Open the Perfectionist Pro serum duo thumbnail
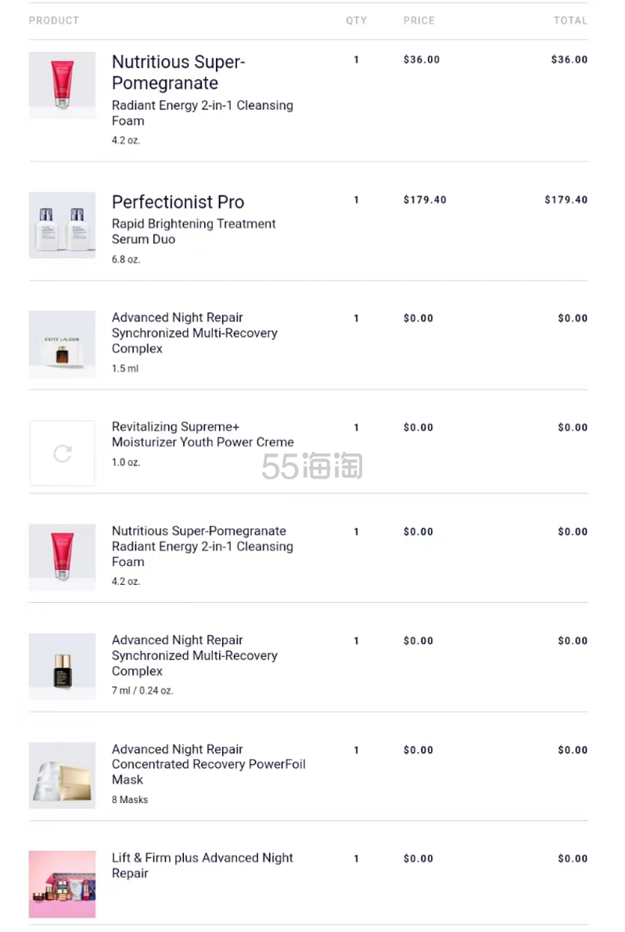The height and width of the screenshot is (932, 625). [x=63, y=225]
